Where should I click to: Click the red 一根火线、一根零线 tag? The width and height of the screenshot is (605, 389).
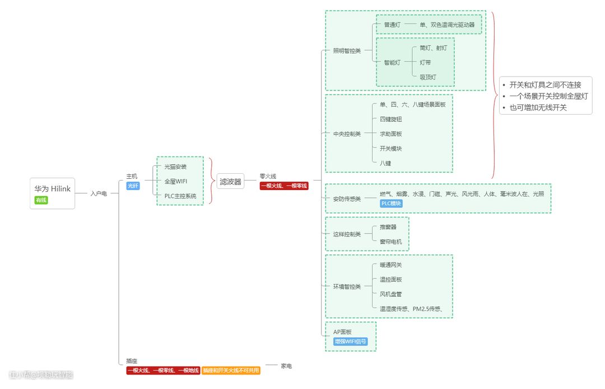[x=284, y=186]
